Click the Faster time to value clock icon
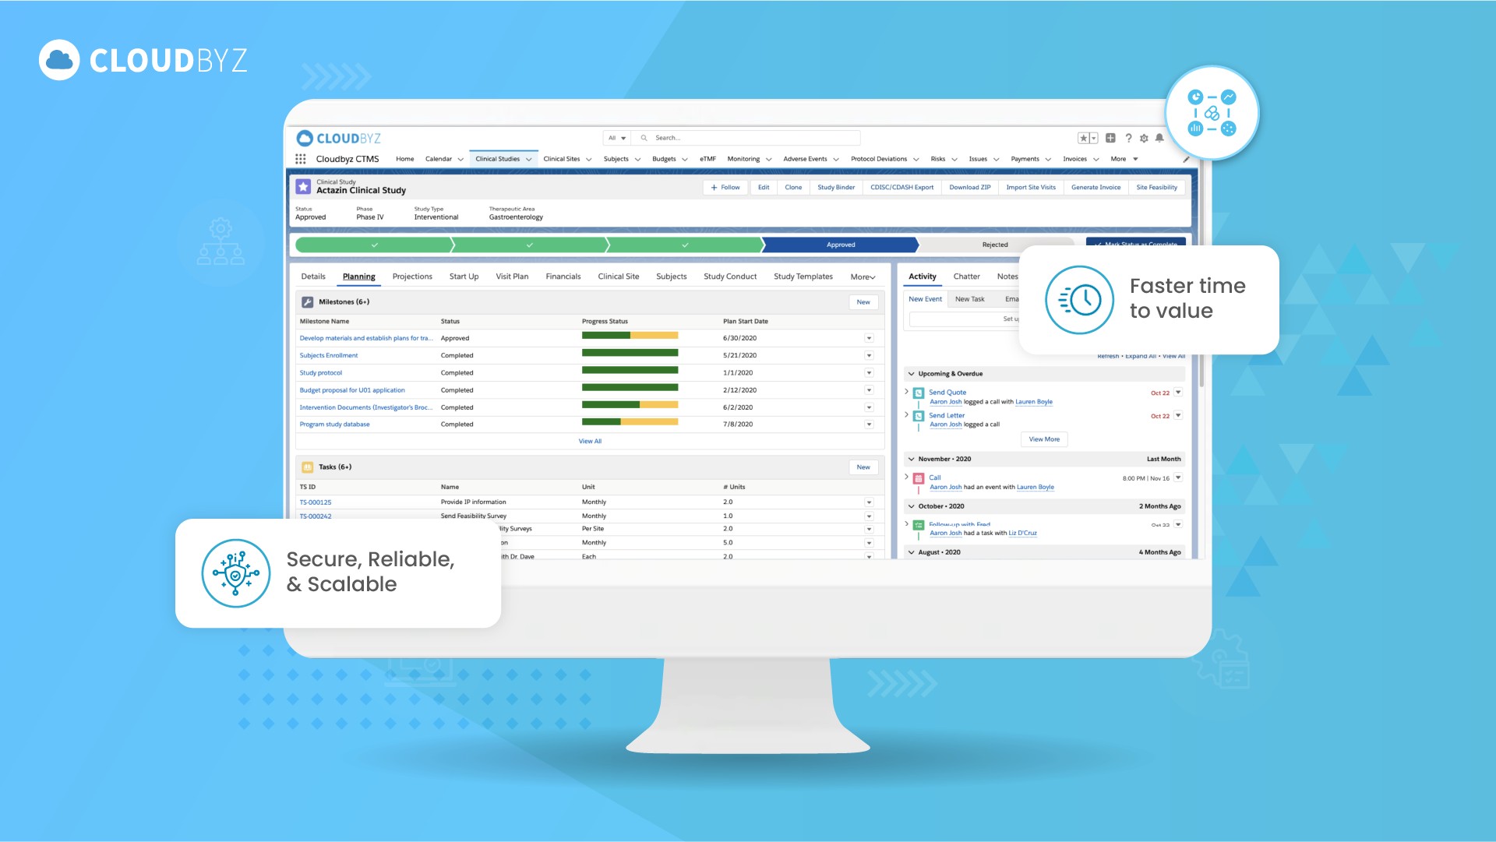This screenshot has height=842, width=1496. click(x=1079, y=300)
